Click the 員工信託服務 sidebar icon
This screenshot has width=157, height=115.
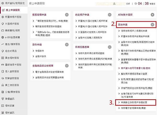(x=3, y=85)
